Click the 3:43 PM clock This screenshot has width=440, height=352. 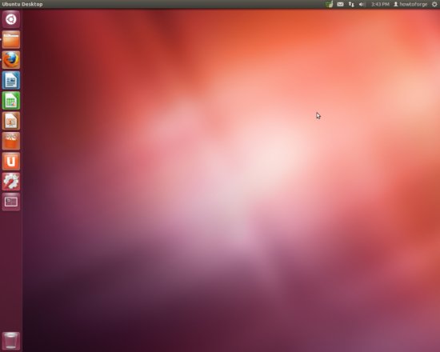pyautogui.click(x=380, y=4)
